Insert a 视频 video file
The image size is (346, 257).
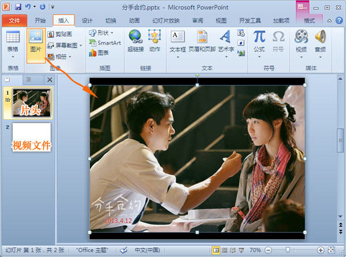[301, 44]
